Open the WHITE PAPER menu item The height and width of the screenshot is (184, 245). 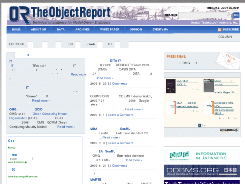[x=110, y=30]
